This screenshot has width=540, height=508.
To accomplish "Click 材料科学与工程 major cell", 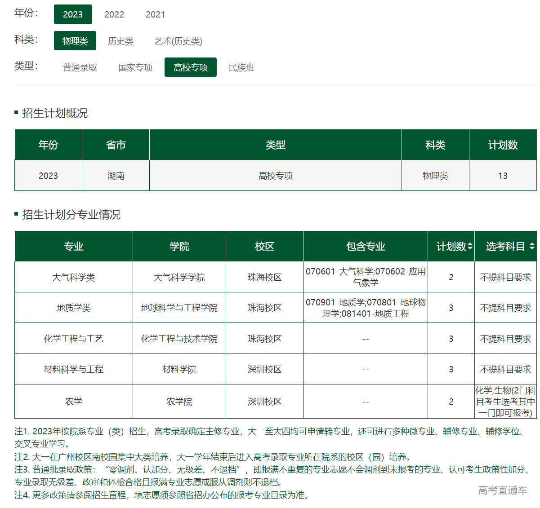I will [x=74, y=369].
